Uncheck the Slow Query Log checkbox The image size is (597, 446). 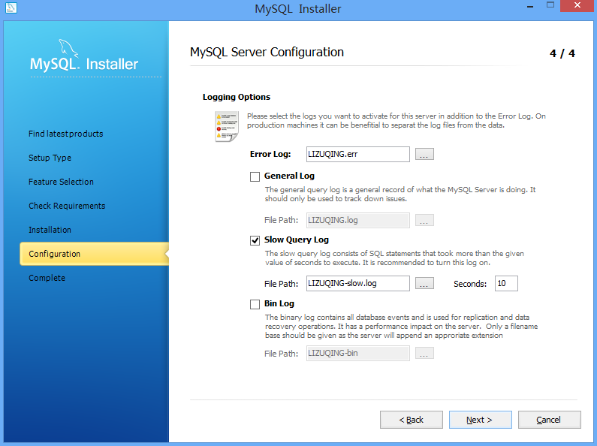pyautogui.click(x=255, y=240)
